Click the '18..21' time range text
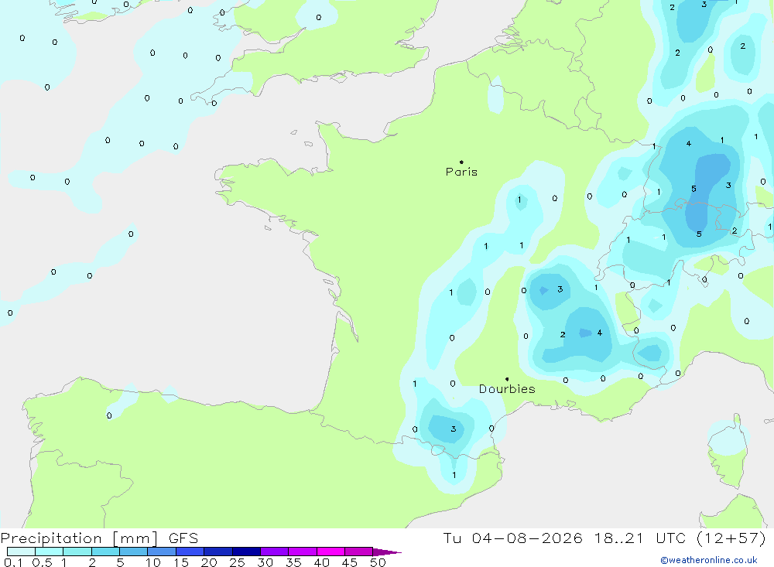Screen dimensions: 774x567 point(619,538)
